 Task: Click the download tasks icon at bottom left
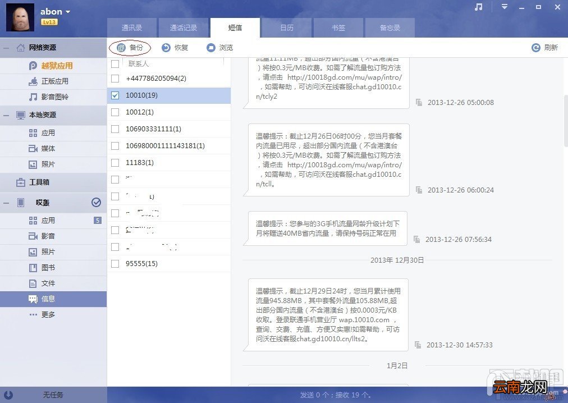coord(8,395)
